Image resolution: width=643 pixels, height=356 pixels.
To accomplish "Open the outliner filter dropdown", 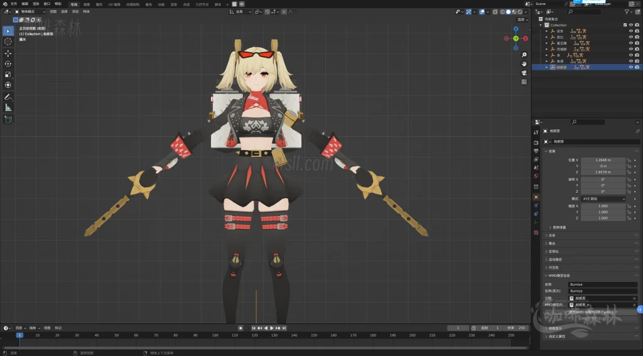I will point(628,12).
